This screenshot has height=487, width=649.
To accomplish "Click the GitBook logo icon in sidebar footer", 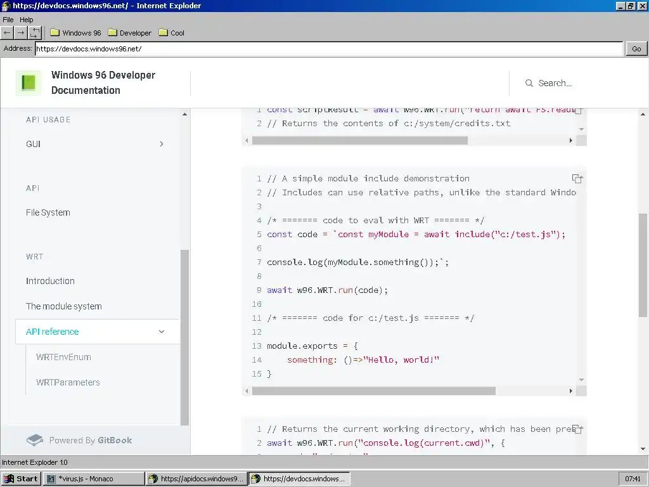I will point(35,440).
